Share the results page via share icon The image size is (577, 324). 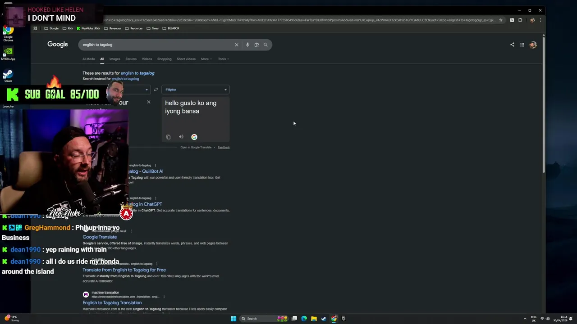[512, 45]
